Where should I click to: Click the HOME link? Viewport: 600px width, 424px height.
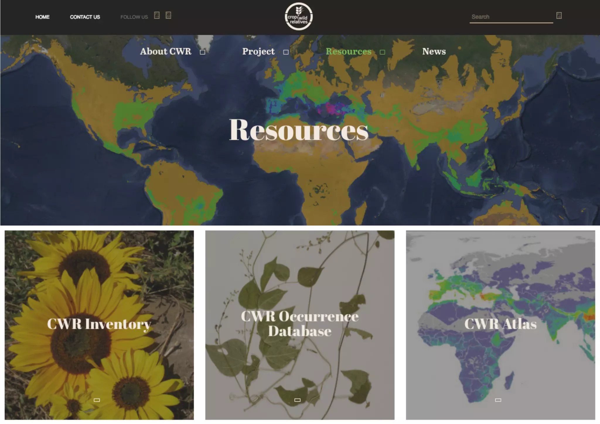point(42,17)
